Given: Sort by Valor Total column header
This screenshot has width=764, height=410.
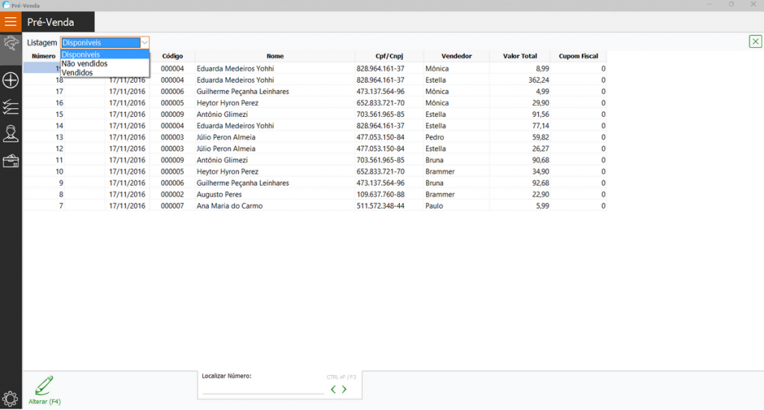Looking at the screenshot, I should [520, 56].
